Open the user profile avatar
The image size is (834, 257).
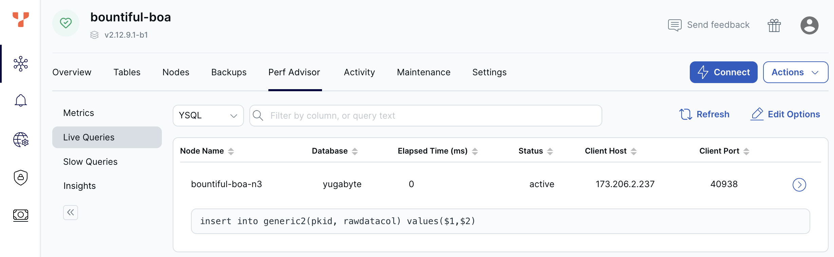coord(809,25)
